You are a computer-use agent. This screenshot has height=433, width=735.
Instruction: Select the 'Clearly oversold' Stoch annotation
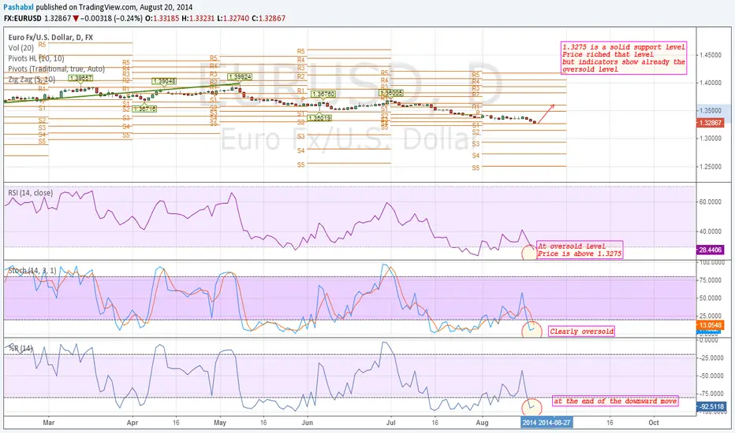pos(582,331)
